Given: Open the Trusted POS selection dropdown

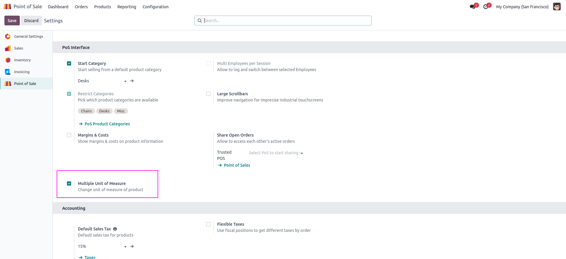Looking at the screenshot, I should (x=276, y=153).
